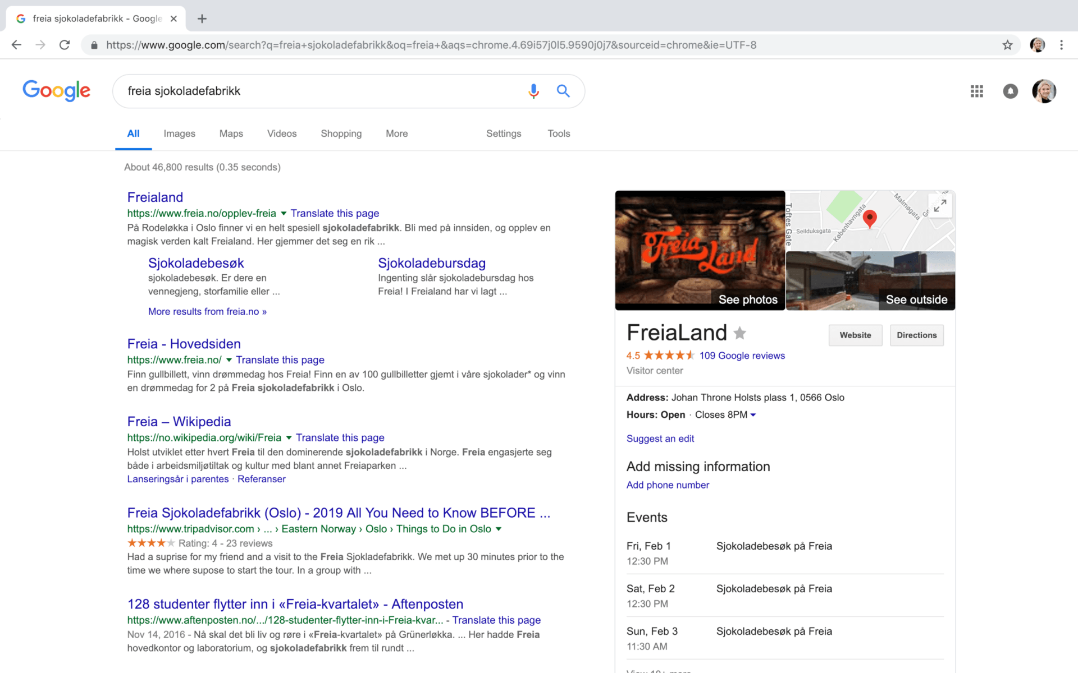Click Add phone number
The height and width of the screenshot is (673, 1078).
(x=668, y=485)
